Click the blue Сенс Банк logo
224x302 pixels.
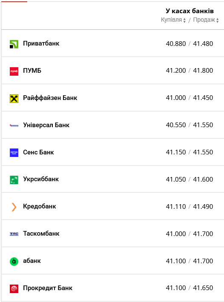[x=14, y=153]
